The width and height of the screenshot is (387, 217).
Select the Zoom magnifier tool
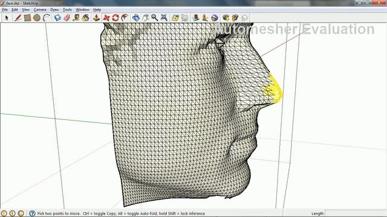155,17
